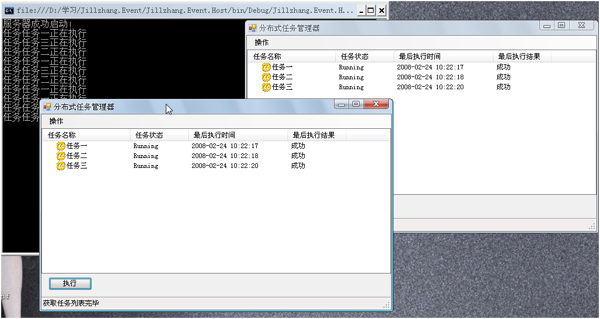Select the 任务二 icon in the background window
600x319 pixels.
click(x=266, y=78)
